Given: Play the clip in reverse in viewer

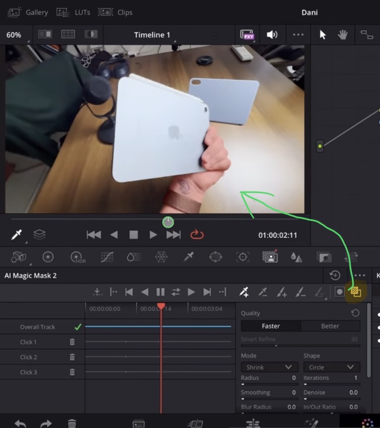Looking at the screenshot, I should point(114,235).
